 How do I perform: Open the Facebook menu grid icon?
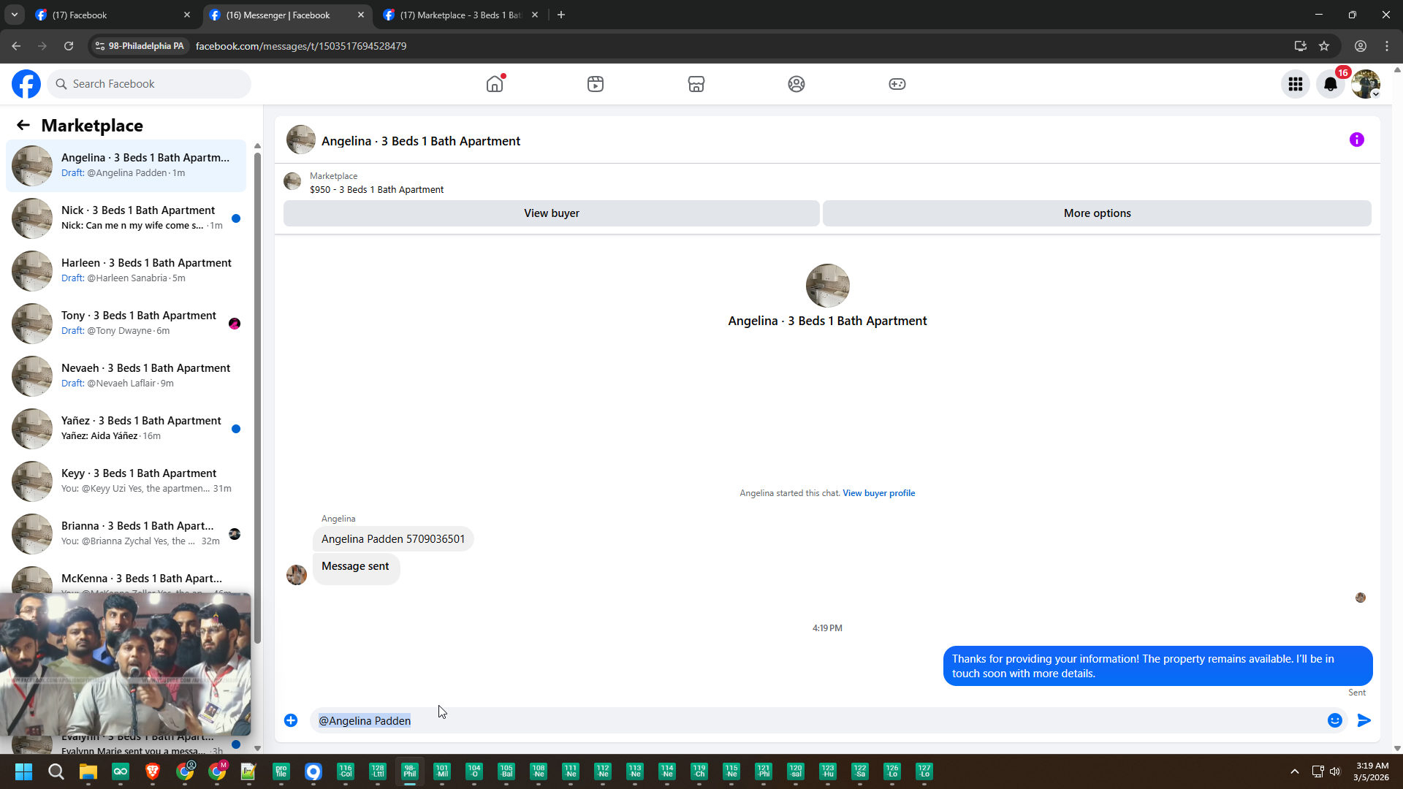1296,84
